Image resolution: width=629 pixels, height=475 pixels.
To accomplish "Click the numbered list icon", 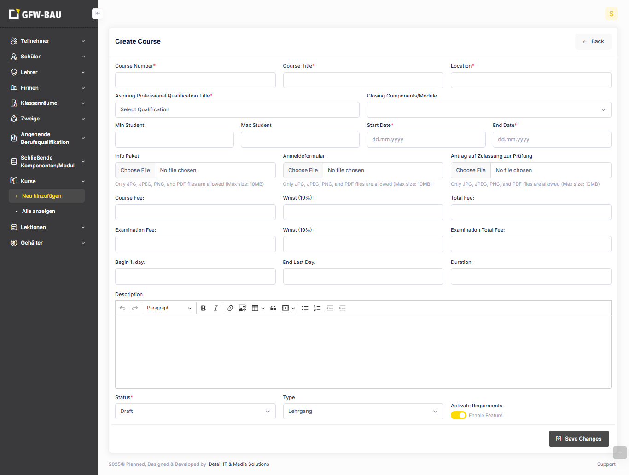I will click(x=317, y=308).
